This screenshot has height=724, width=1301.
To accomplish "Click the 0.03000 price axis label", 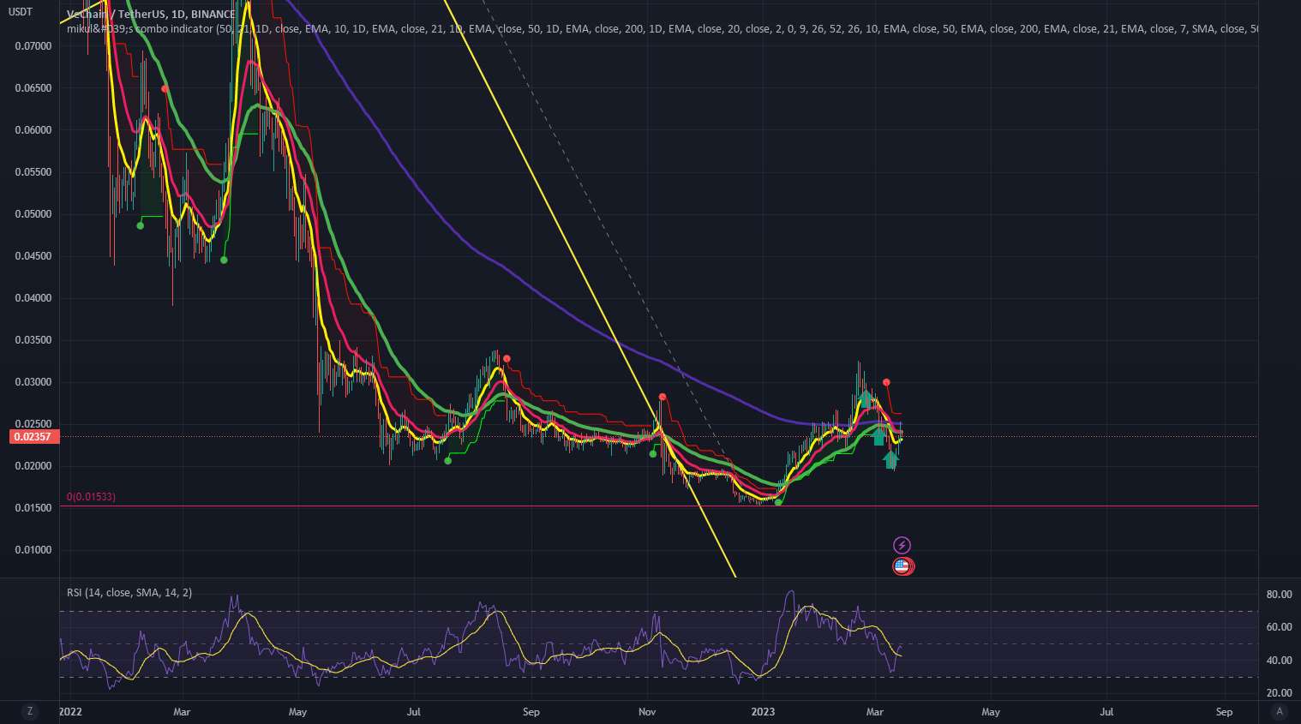I will tap(33, 382).
